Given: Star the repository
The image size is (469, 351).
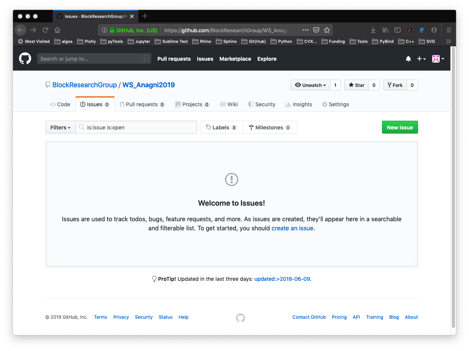Looking at the screenshot, I should tap(357, 85).
